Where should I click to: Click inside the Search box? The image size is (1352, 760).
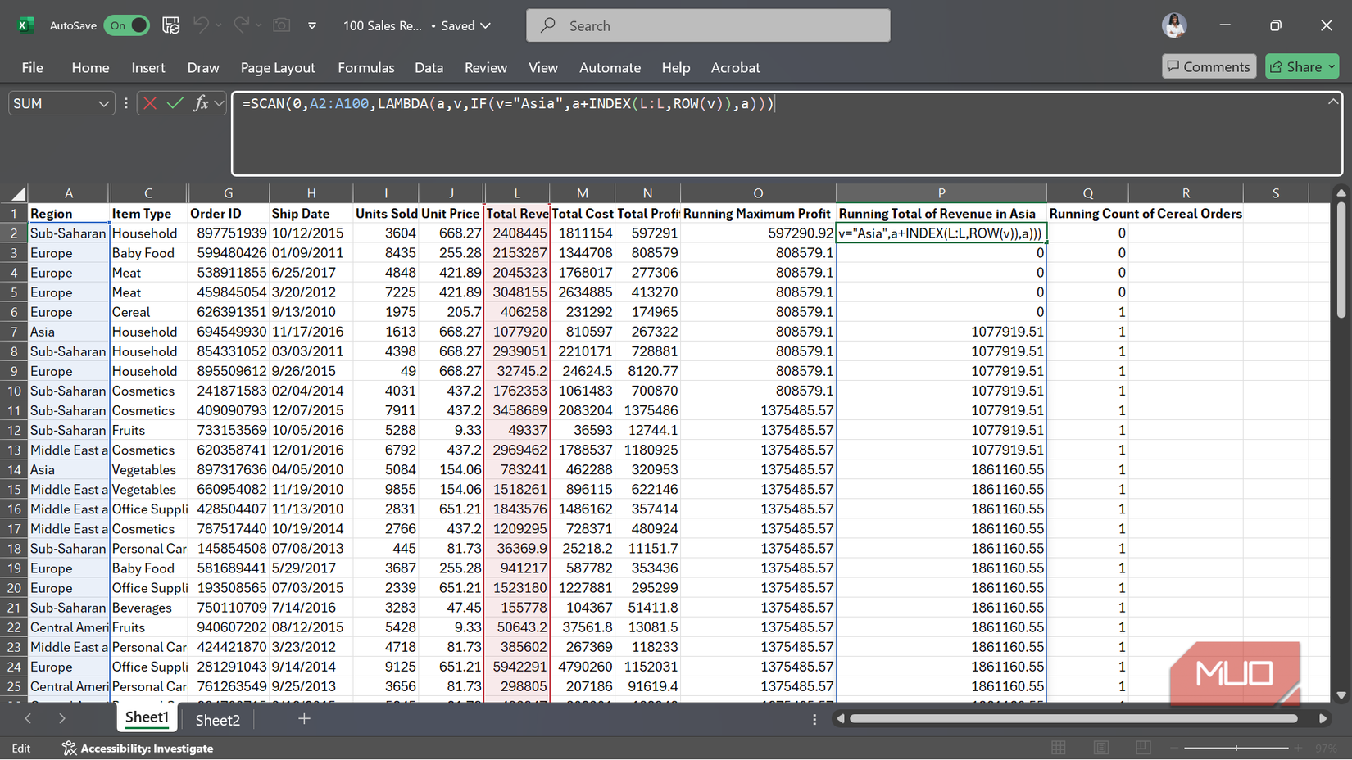[707, 25]
